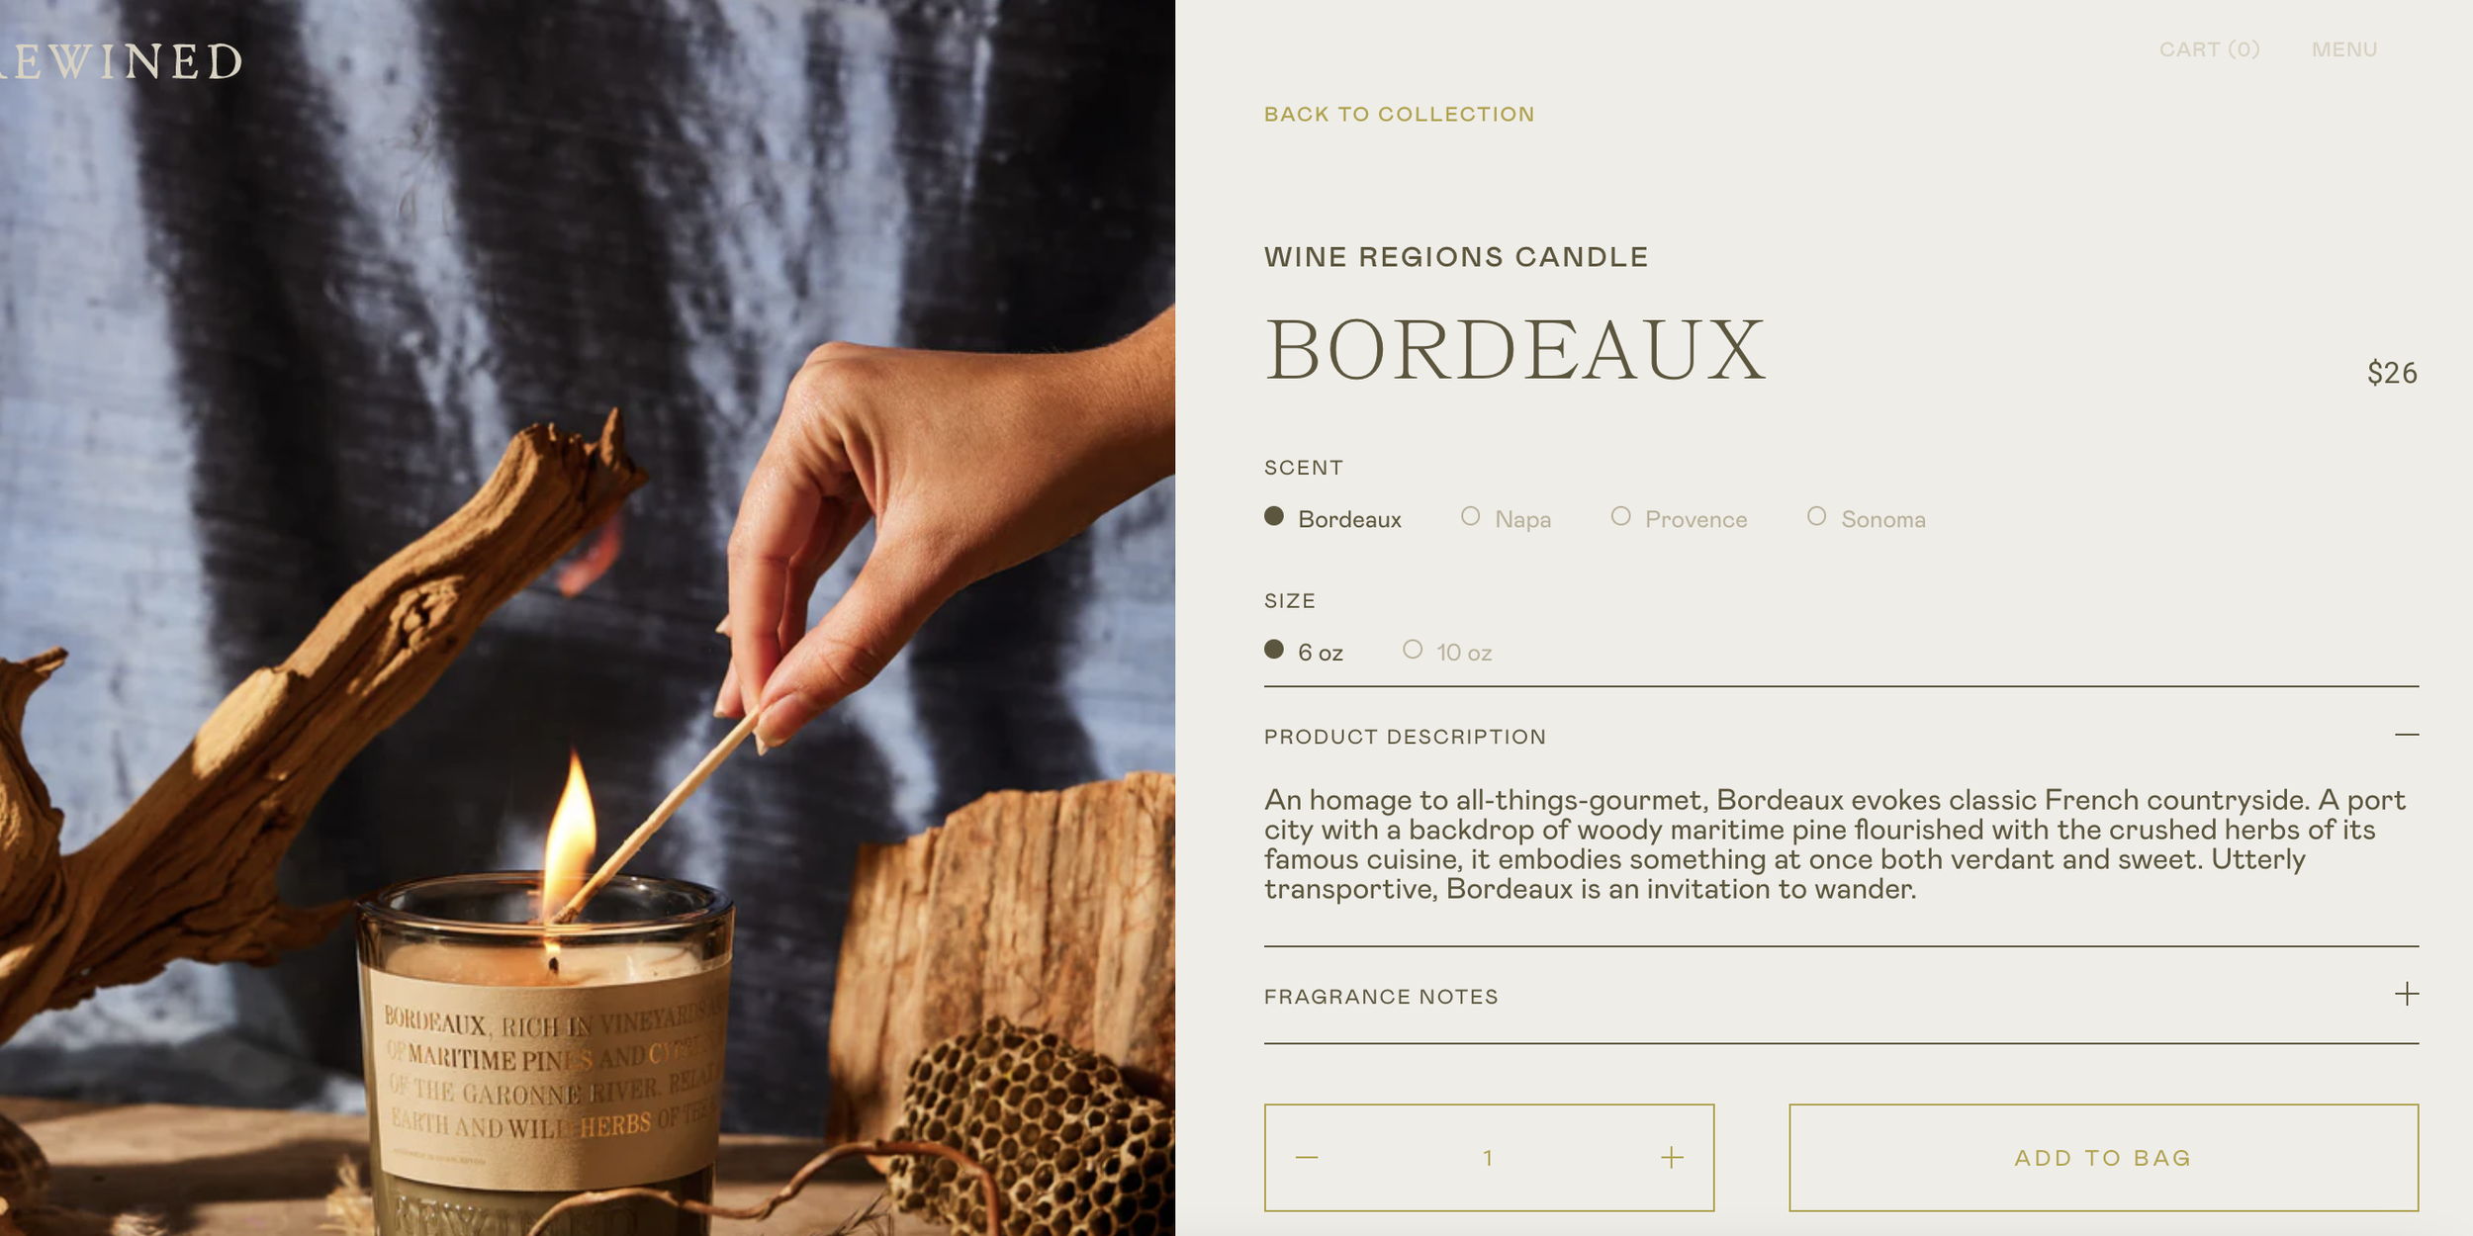Screen dimensions: 2473x1236
Task: Click the Rewined logo
Action: point(120,62)
